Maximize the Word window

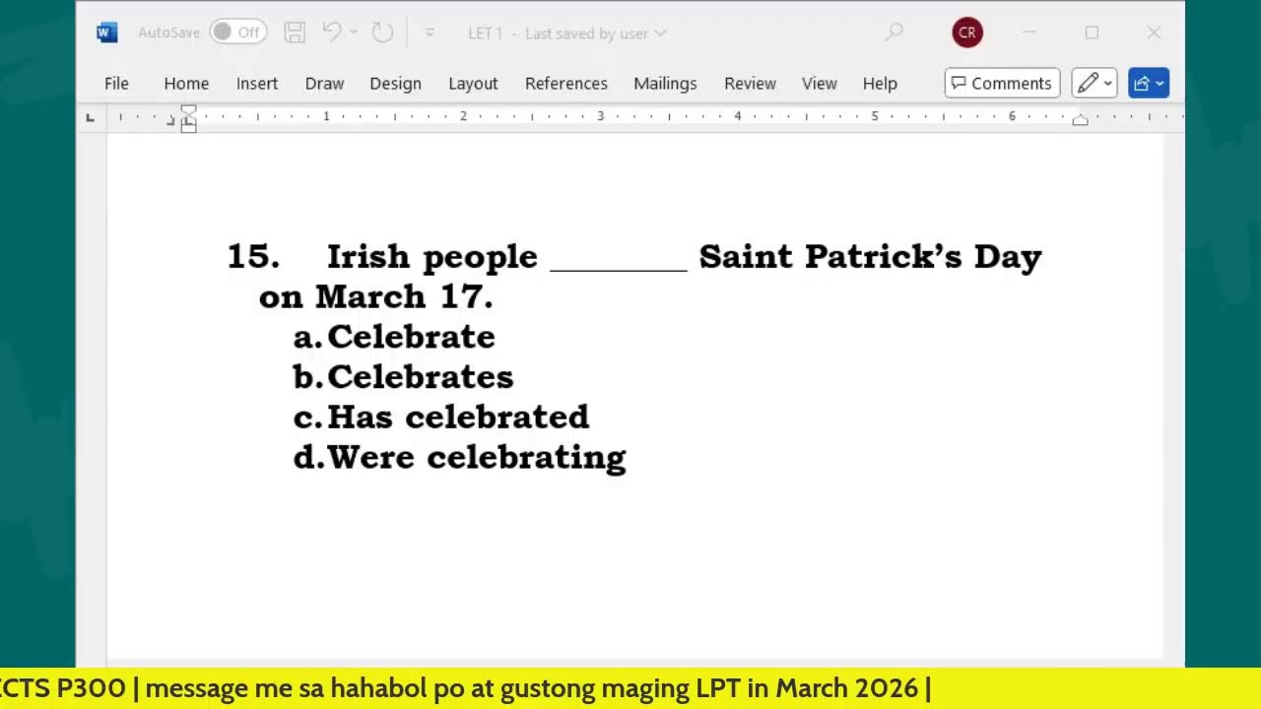[x=1092, y=32]
